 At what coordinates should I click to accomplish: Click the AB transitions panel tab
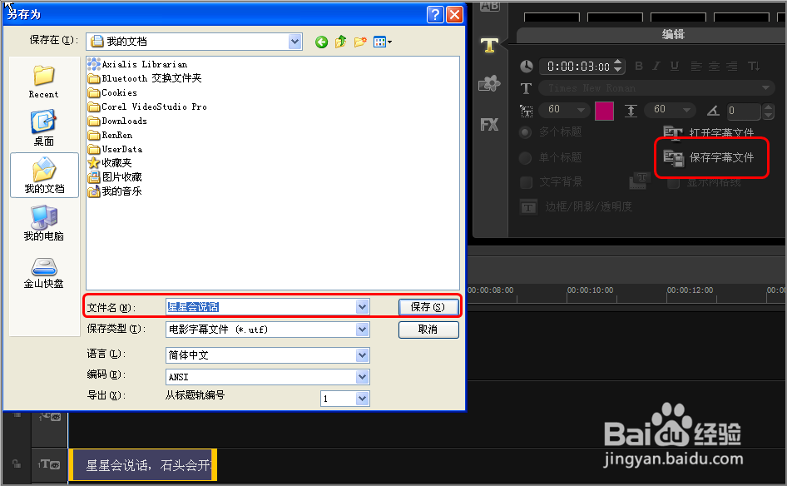click(489, 8)
